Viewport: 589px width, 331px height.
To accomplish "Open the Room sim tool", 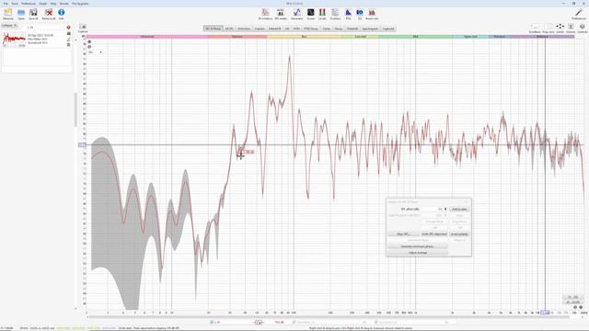I will tap(372, 14).
